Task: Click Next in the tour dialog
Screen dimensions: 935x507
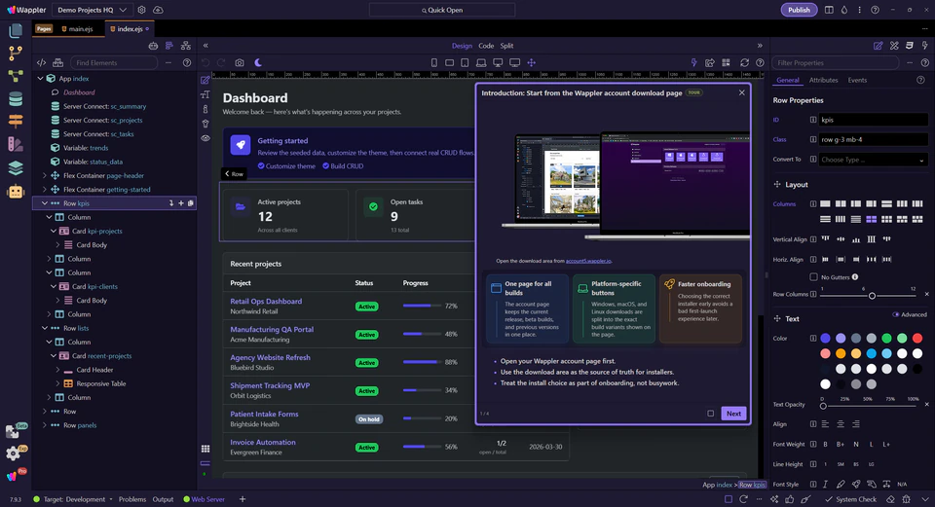Action: point(733,414)
